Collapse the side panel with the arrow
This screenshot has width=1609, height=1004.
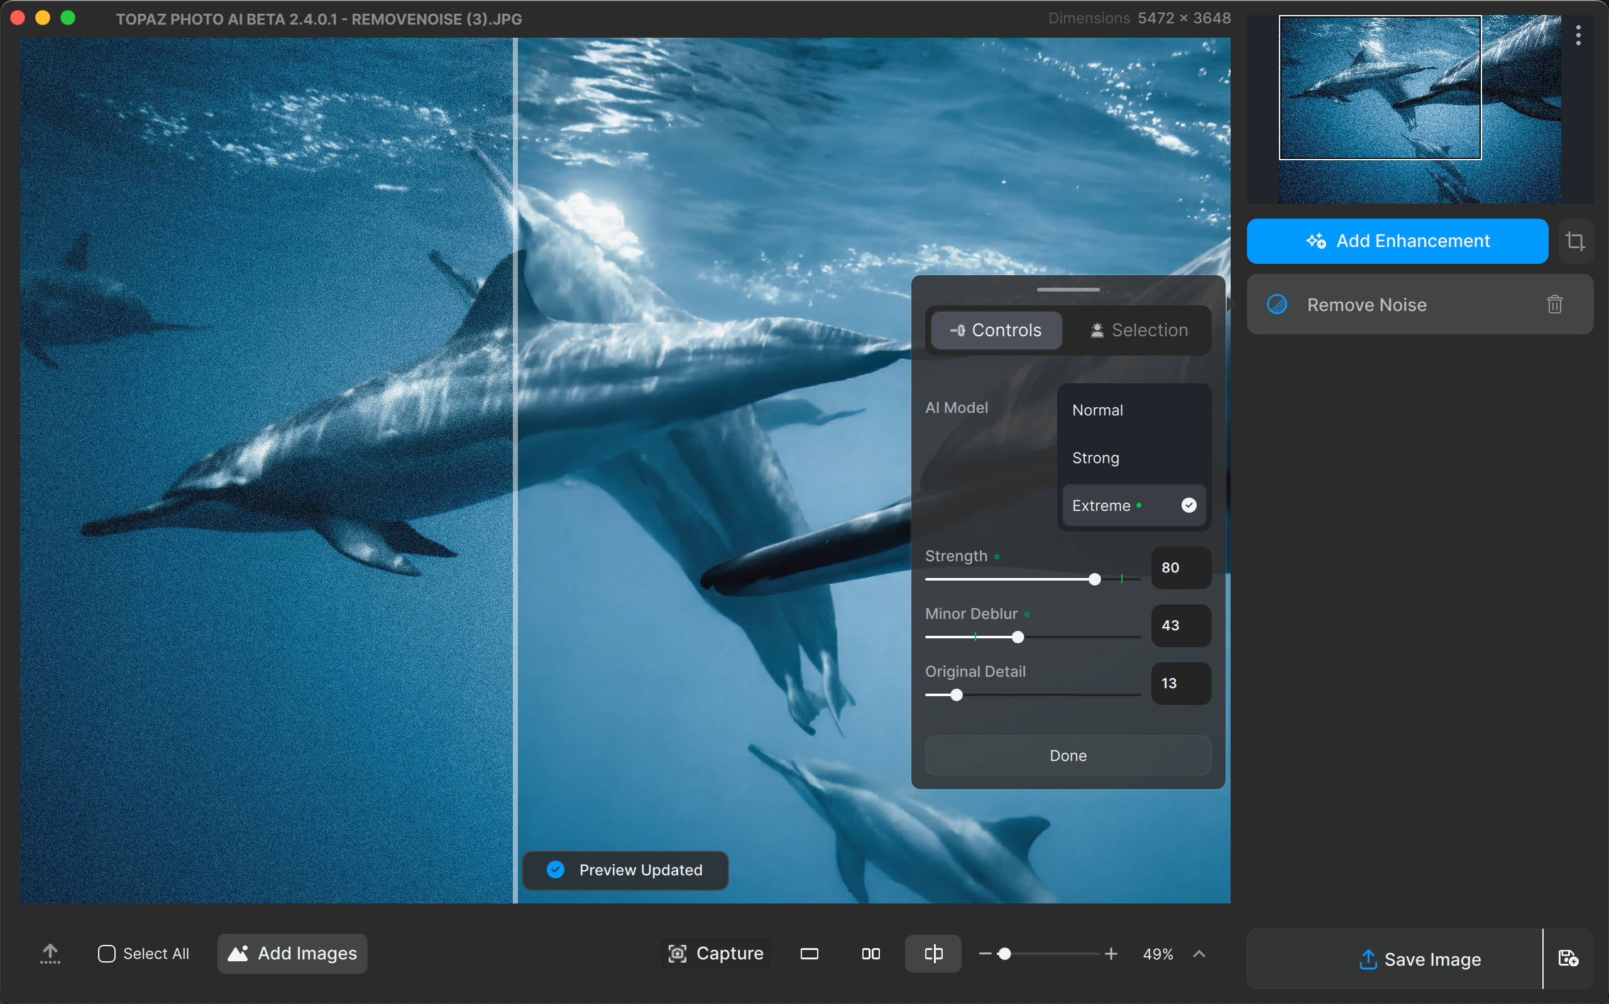coord(1231,305)
